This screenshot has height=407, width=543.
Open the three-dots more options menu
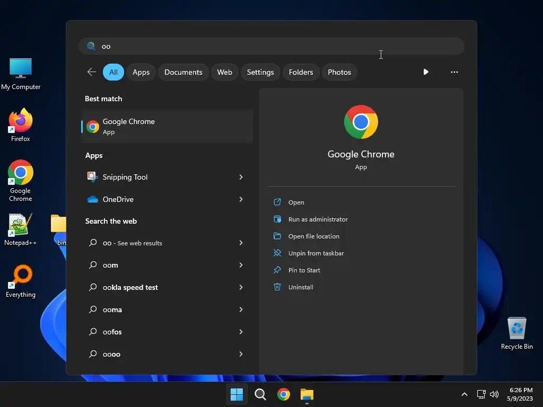coord(454,72)
